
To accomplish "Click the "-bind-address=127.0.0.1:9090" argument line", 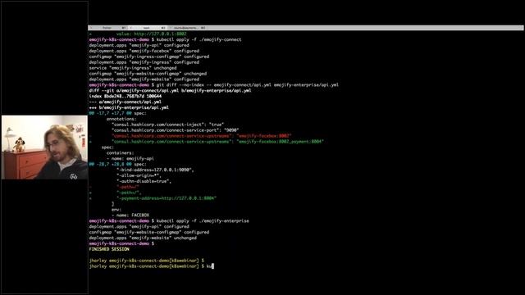I will pos(155,170).
